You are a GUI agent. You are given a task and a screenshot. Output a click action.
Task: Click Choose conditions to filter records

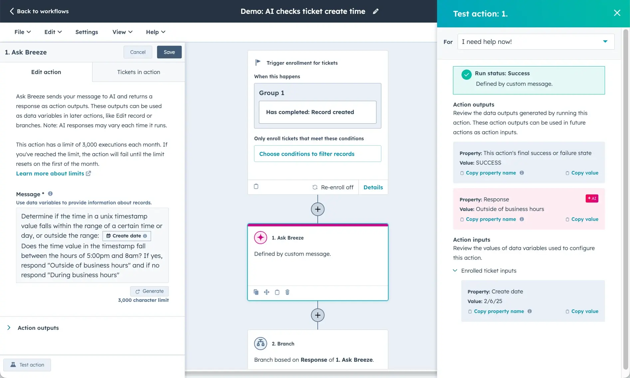[x=317, y=154]
